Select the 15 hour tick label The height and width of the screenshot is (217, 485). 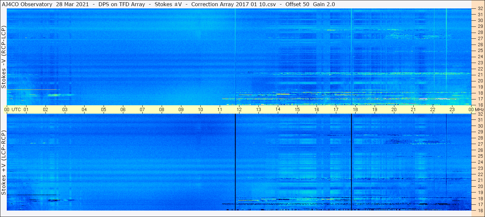click(297, 110)
